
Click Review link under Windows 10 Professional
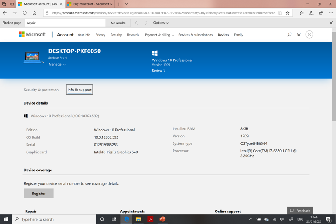coord(159,70)
